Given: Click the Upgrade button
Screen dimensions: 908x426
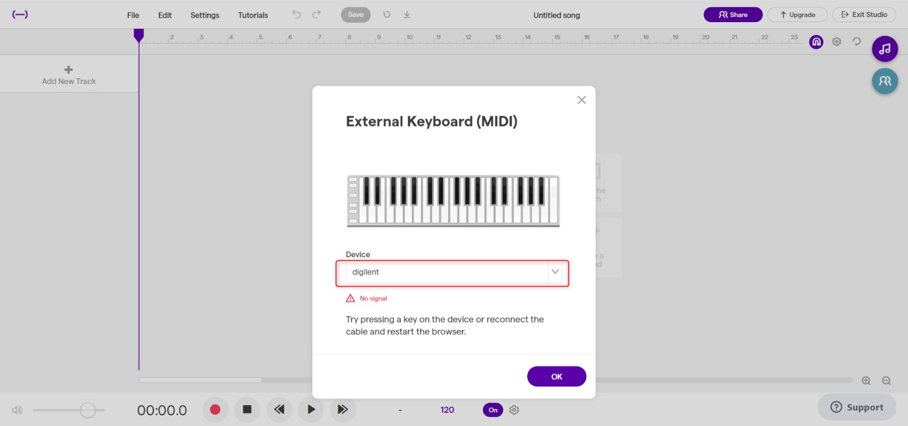Looking at the screenshot, I should pyautogui.click(x=797, y=15).
